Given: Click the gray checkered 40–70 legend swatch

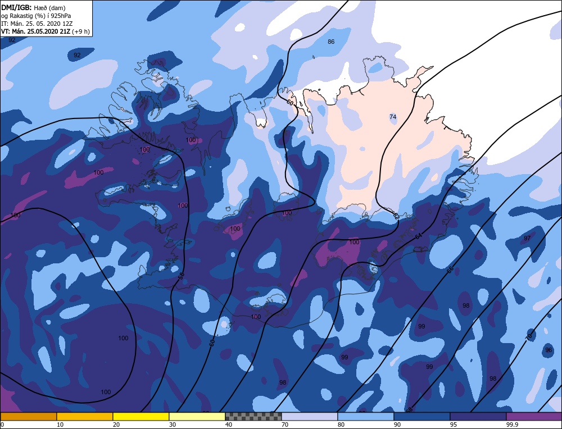Looking at the screenshot, I should point(253,416).
